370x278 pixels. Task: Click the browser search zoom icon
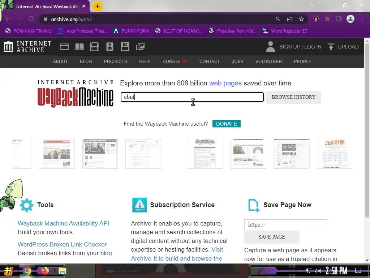tap(278, 19)
